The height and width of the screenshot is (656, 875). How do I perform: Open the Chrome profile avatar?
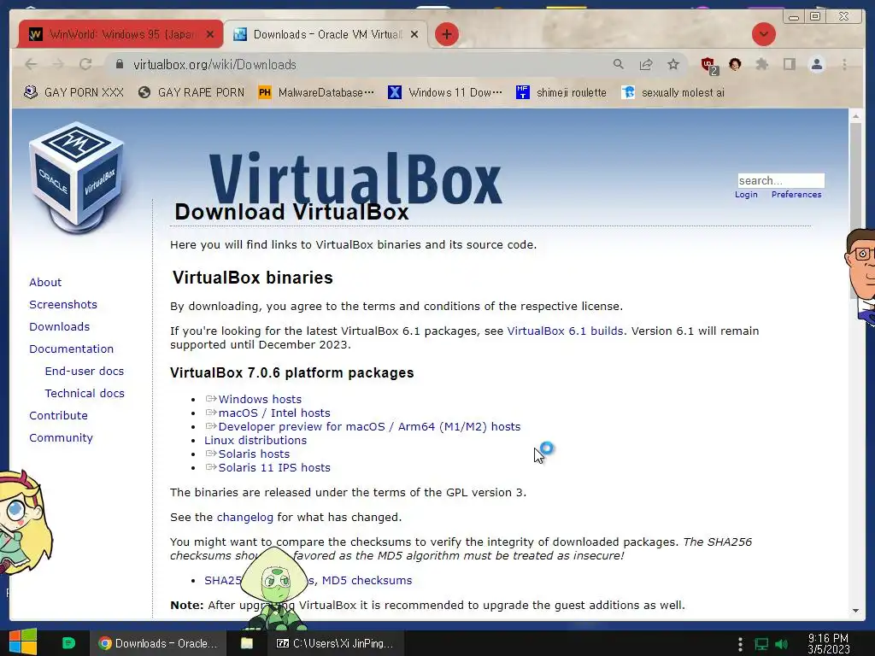tap(817, 65)
